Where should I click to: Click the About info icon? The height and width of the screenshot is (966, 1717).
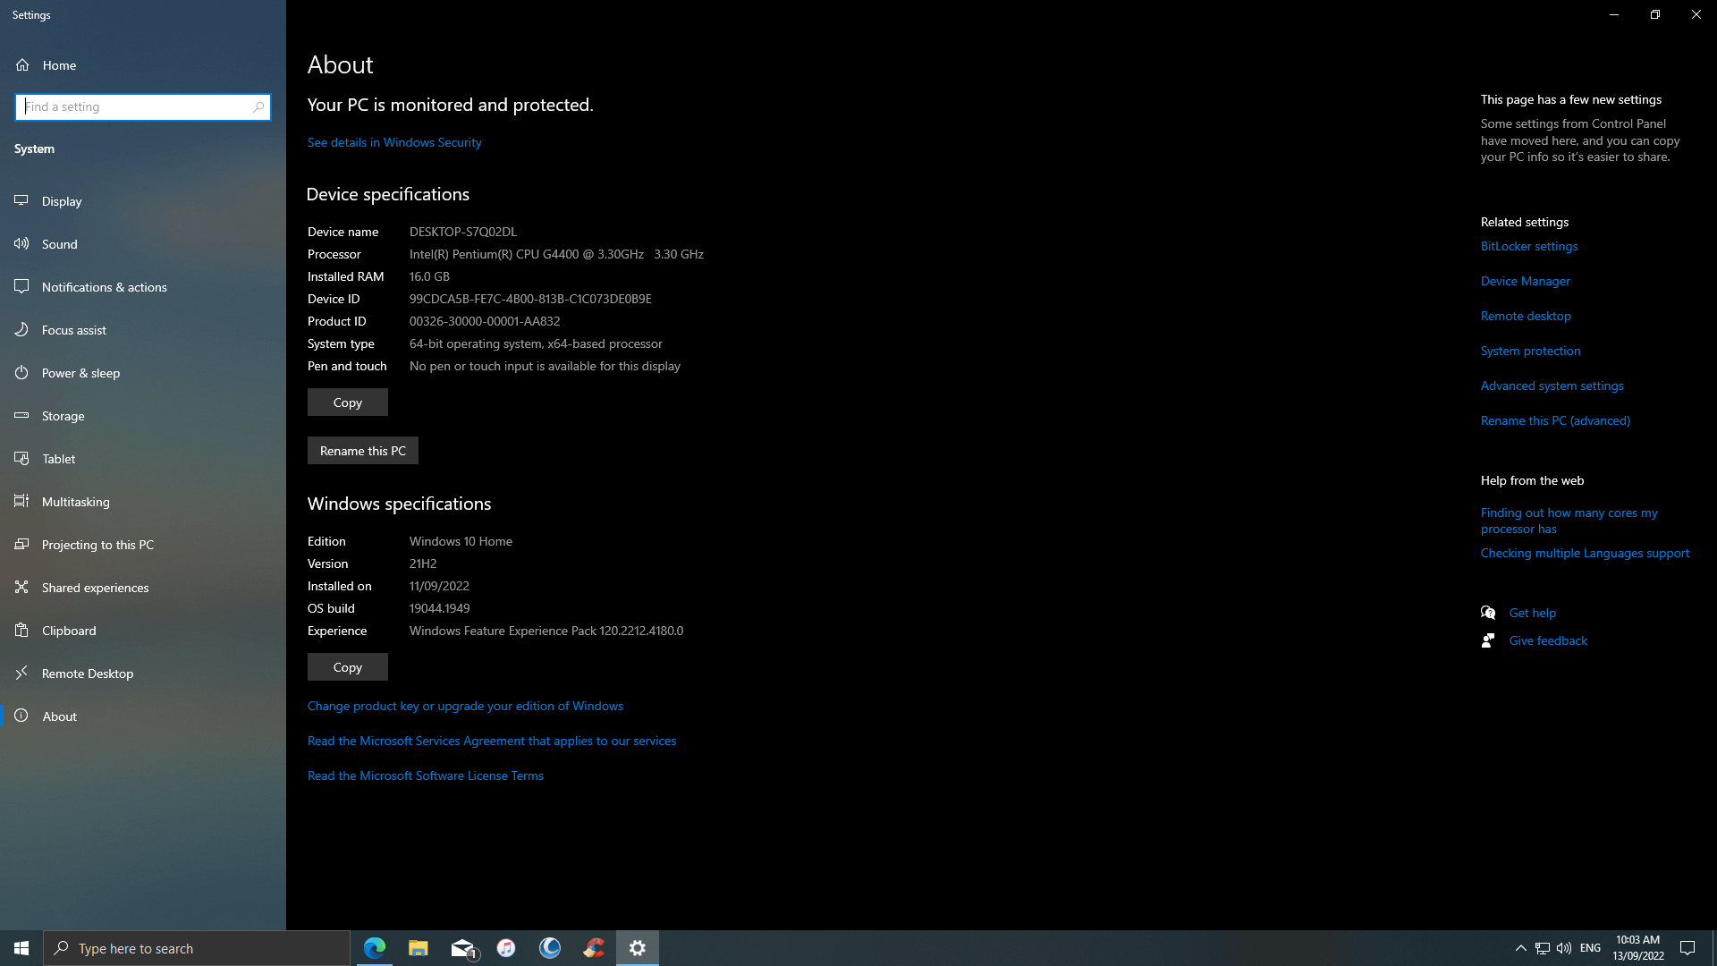pos(21,716)
